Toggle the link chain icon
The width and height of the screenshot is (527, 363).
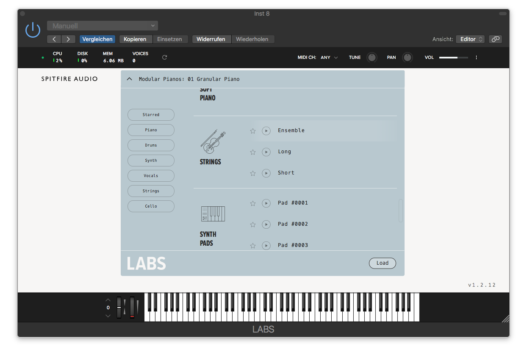pos(495,39)
